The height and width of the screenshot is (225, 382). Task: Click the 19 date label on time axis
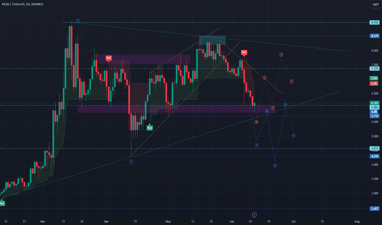(269, 222)
